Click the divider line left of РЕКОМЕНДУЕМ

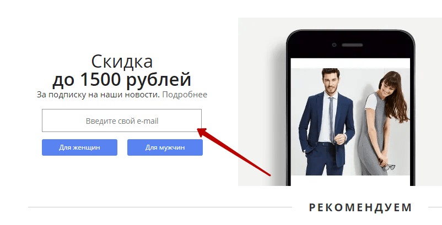point(160,207)
